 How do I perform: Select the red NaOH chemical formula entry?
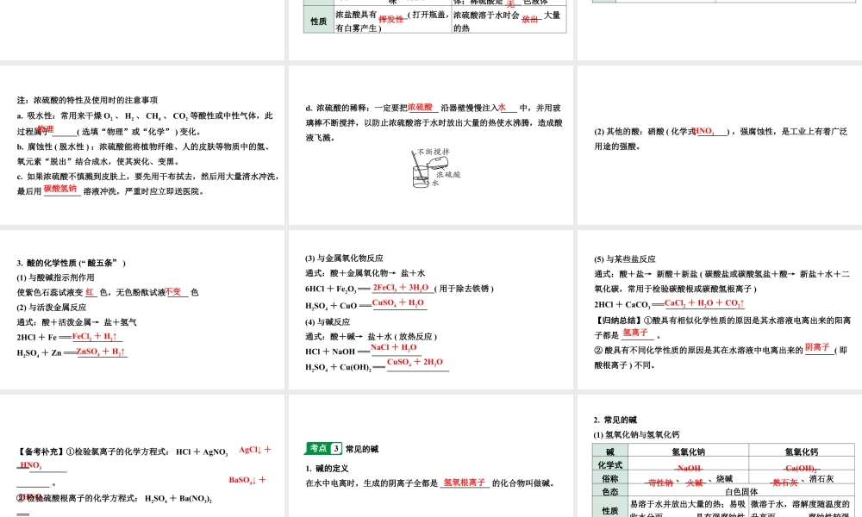click(x=689, y=468)
